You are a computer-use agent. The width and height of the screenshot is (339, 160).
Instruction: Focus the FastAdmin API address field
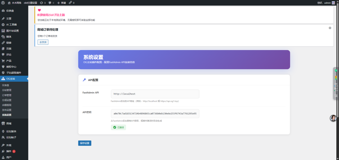155,94
